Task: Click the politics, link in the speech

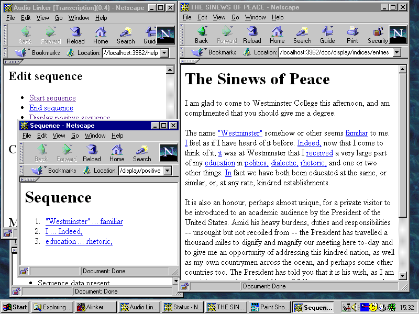Action: pyautogui.click(x=257, y=163)
